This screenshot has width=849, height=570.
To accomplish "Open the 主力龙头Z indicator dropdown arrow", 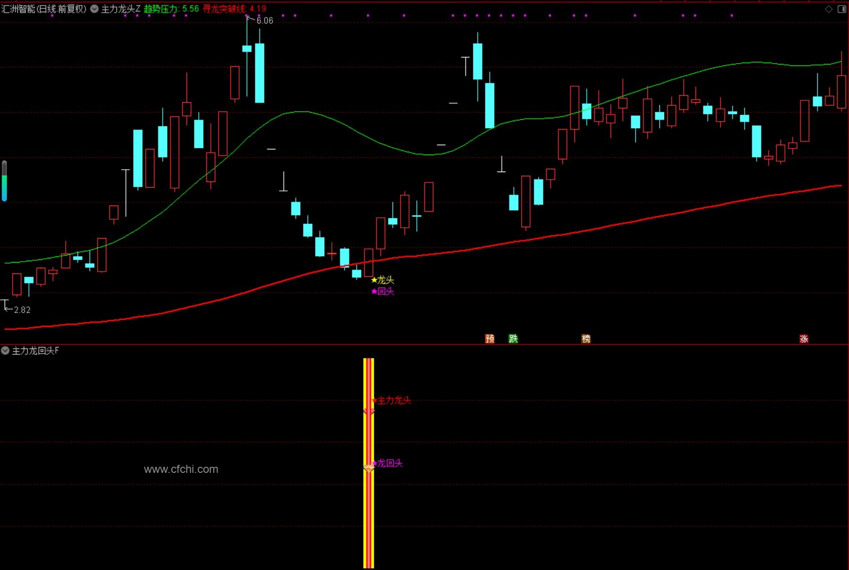I will coord(94,8).
